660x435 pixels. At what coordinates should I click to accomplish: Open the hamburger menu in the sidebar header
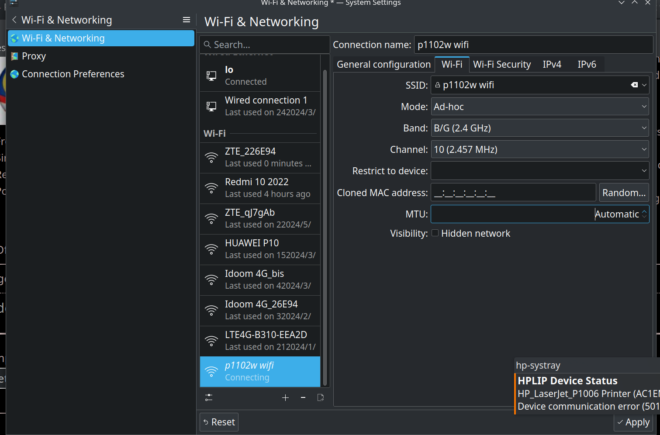(187, 20)
